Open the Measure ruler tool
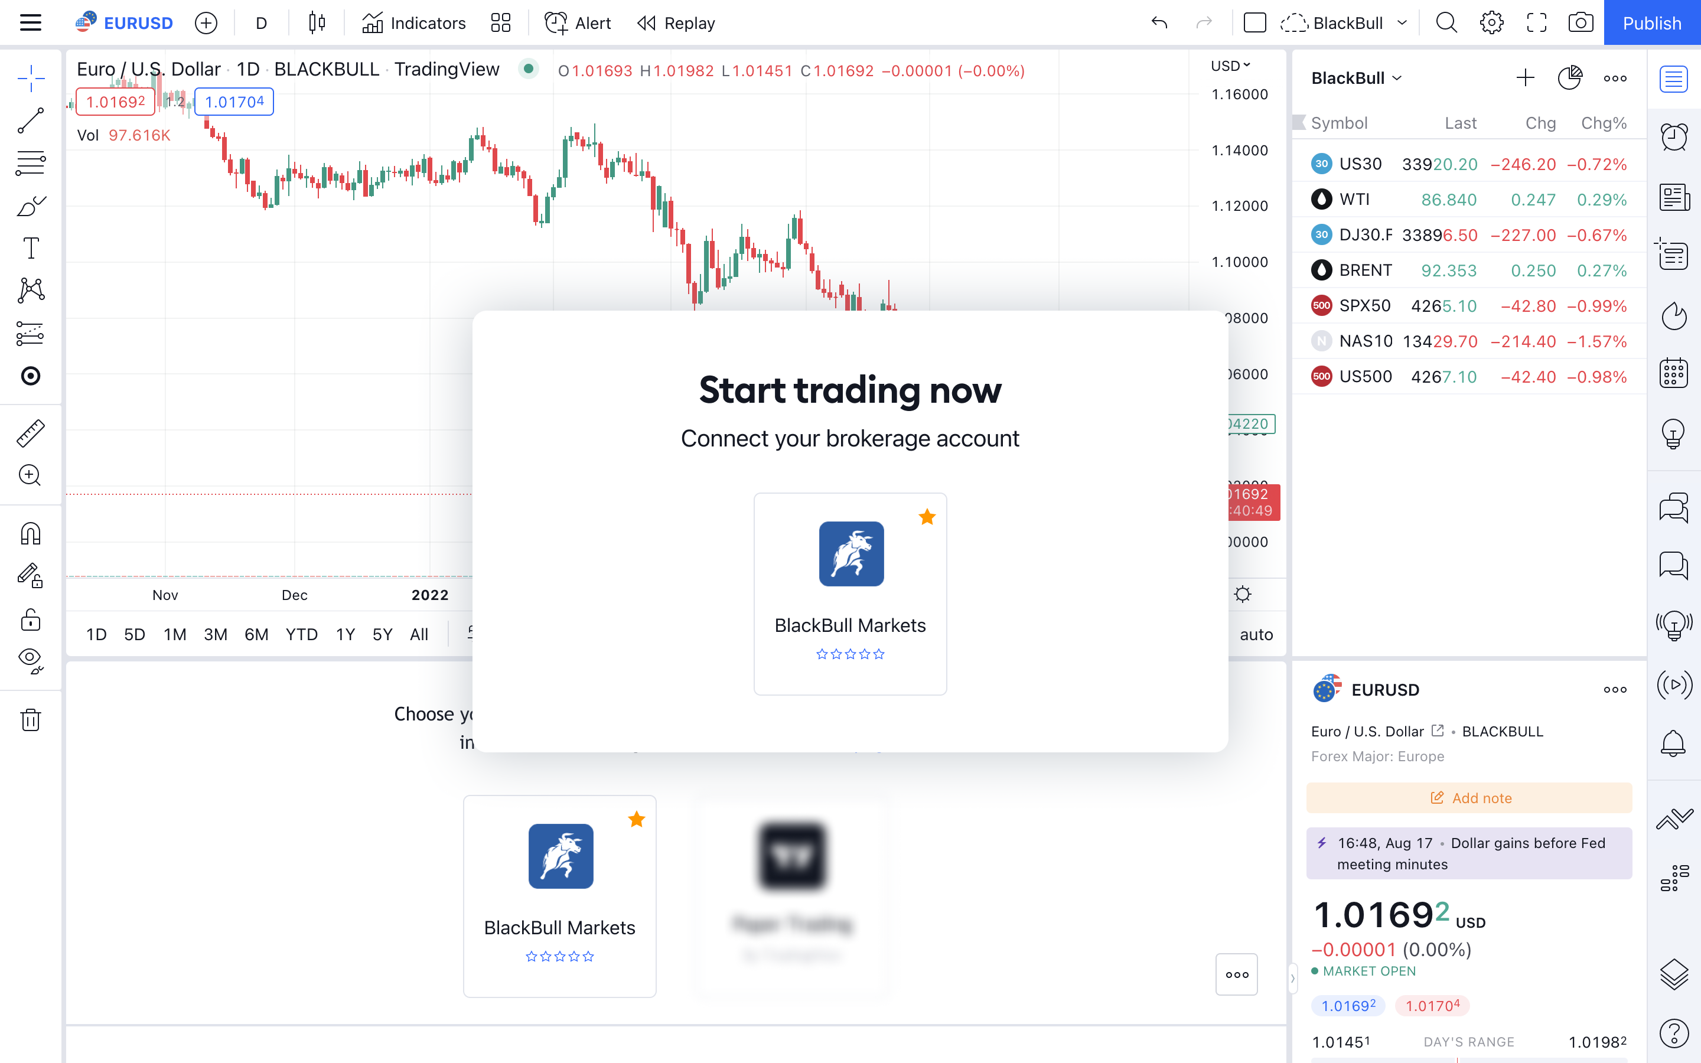This screenshot has width=1701, height=1063. point(30,433)
